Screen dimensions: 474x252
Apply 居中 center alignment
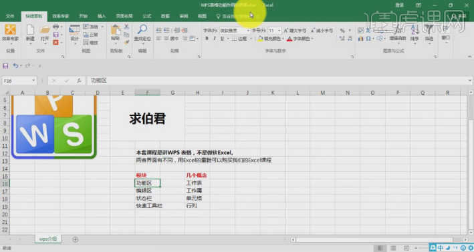click(x=171, y=39)
